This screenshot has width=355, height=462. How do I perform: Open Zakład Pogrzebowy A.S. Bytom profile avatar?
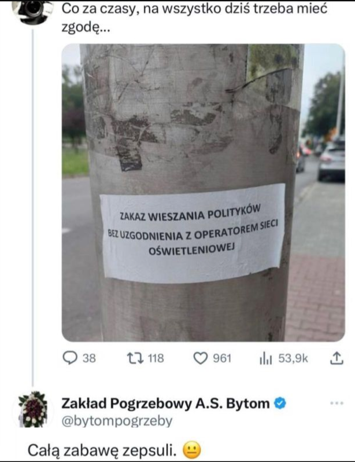click(x=33, y=409)
